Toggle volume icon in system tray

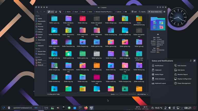point(170,108)
